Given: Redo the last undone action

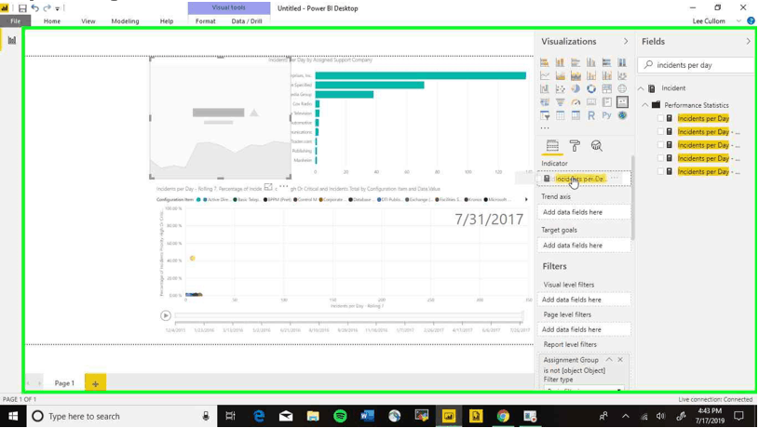Looking at the screenshot, I should pos(47,8).
